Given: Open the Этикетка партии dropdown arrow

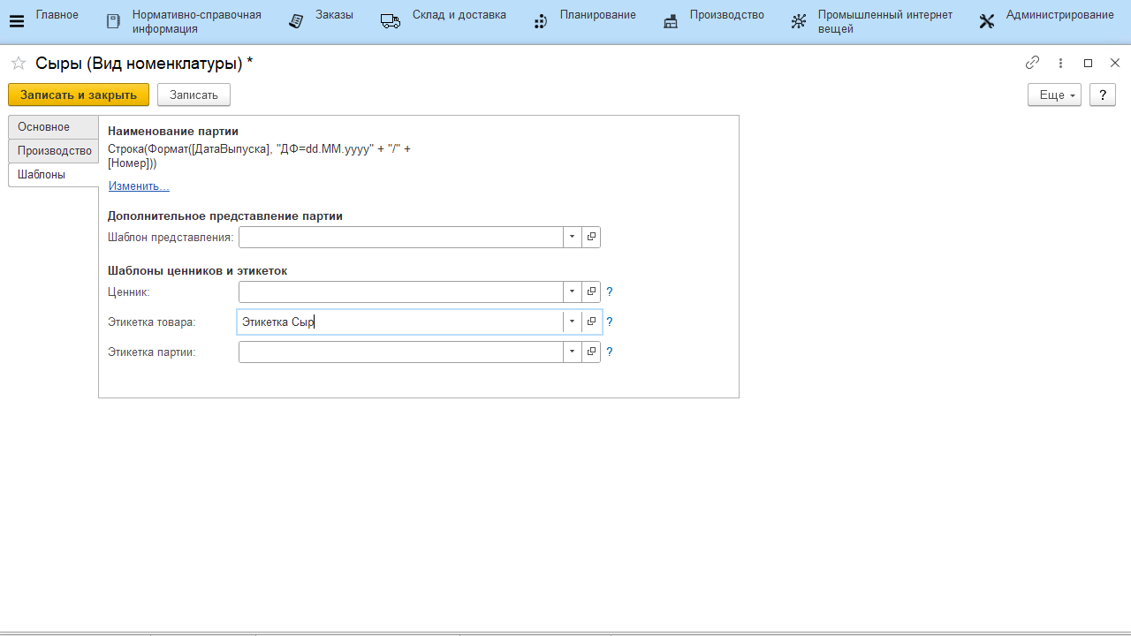Looking at the screenshot, I should coord(573,352).
